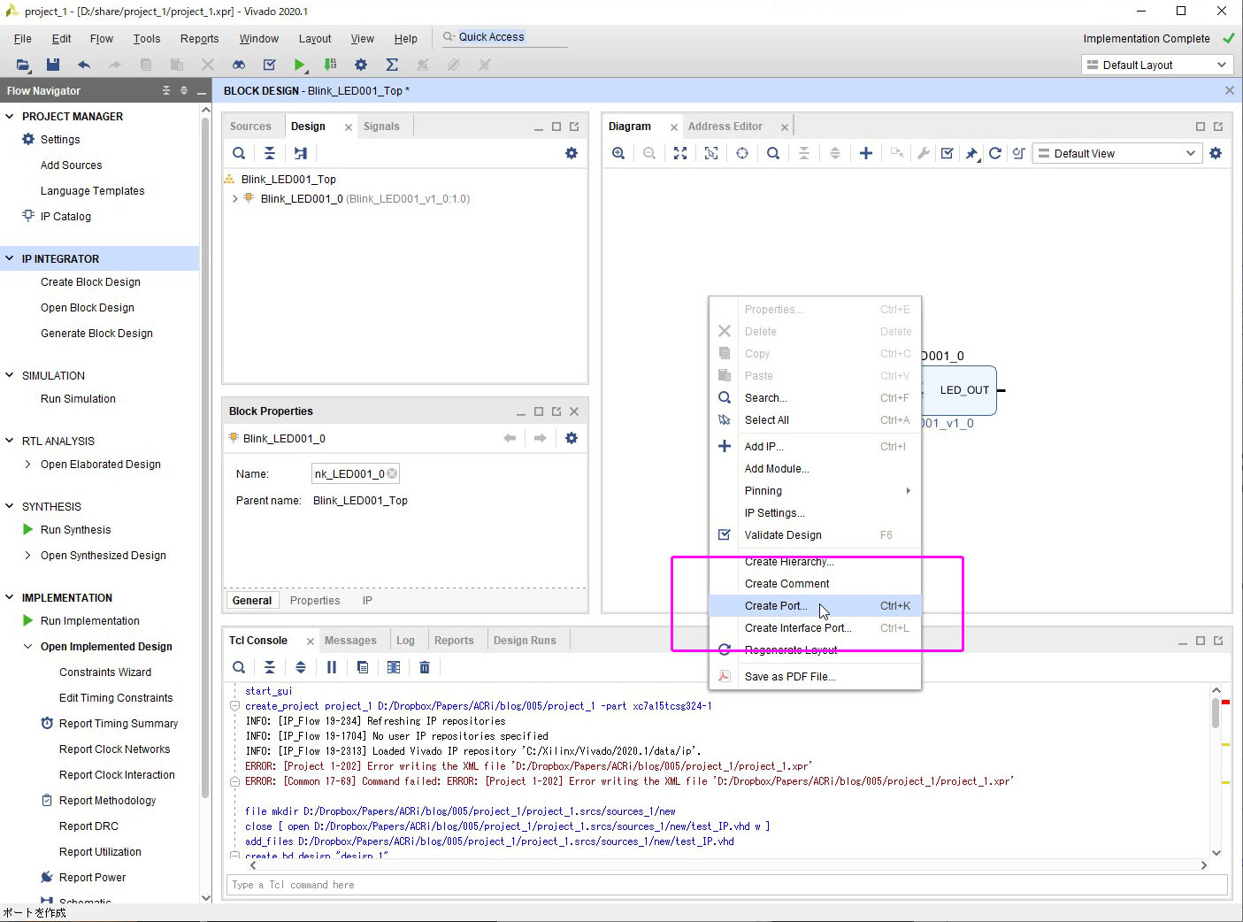
Task: Click Regenerate Layout icon in Diagram toolbar
Action: pyautogui.click(x=994, y=153)
